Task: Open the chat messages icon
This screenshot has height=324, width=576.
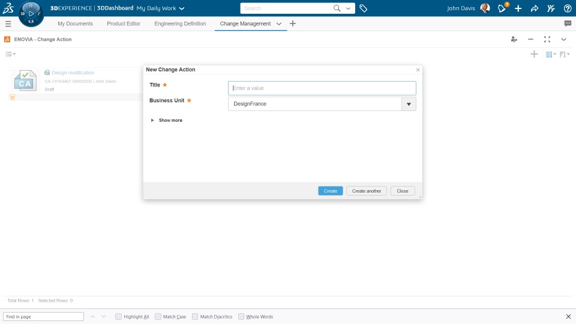Action: pos(568,23)
